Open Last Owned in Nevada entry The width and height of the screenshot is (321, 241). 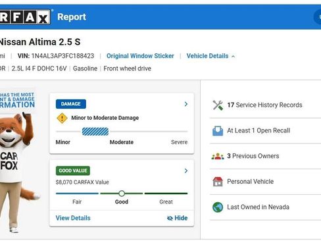[258, 207]
